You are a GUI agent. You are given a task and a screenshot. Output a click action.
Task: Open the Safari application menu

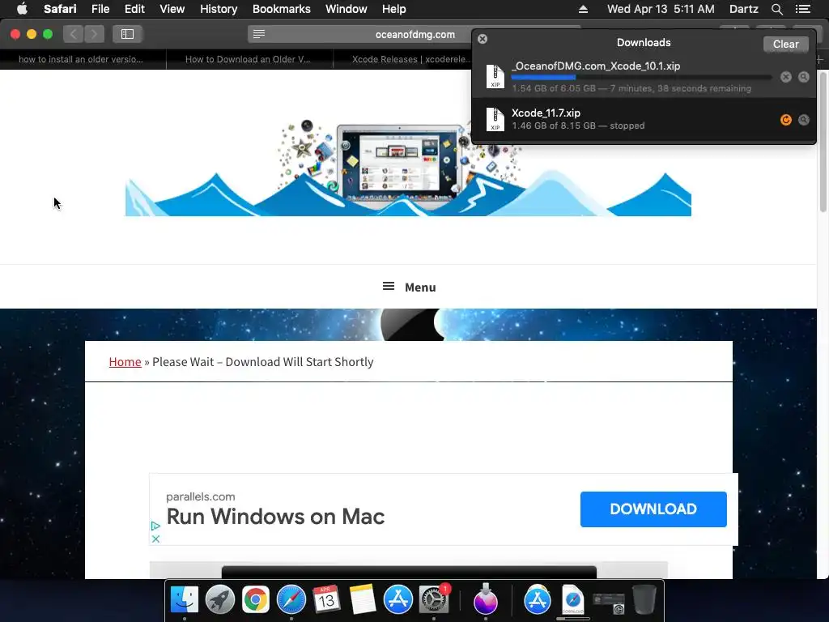[x=60, y=9]
